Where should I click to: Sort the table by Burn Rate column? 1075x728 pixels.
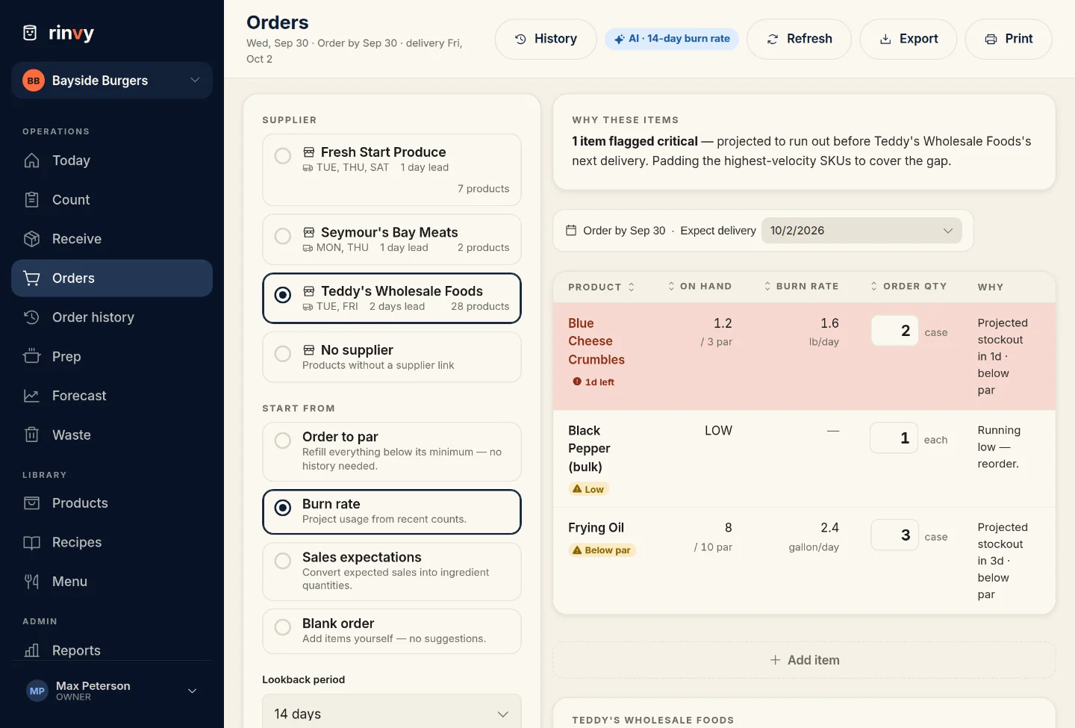[801, 287]
